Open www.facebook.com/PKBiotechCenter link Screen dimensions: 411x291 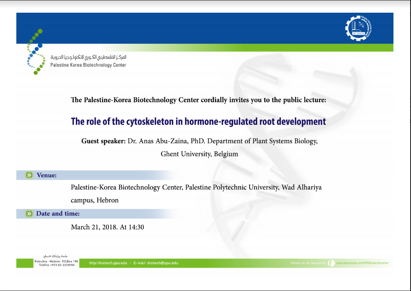(x=362, y=263)
